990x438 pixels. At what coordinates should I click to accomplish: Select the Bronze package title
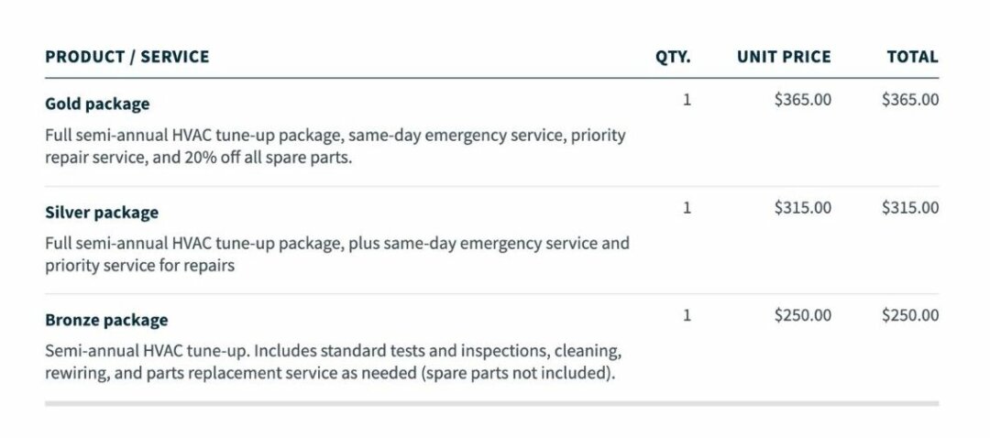[x=106, y=321]
